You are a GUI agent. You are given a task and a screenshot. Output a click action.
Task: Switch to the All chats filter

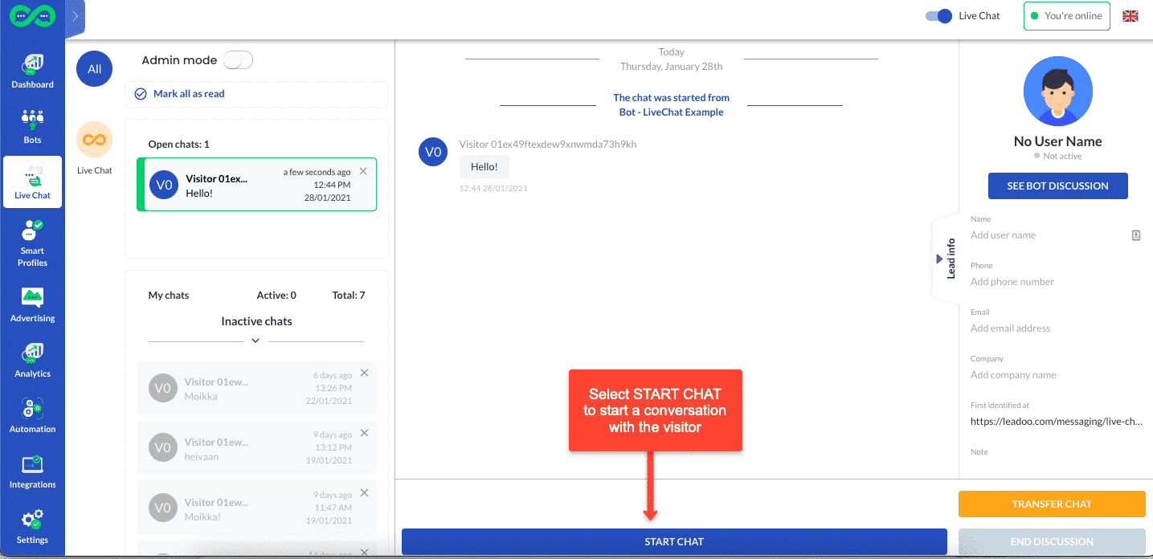(x=93, y=68)
